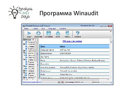Click the window resize grip in status bar
Viewport: 134px width, 100px height.
point(111,83)
